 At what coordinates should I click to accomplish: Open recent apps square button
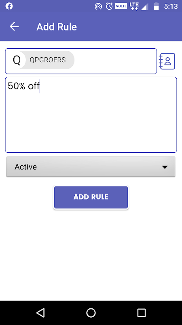point(142,312)
